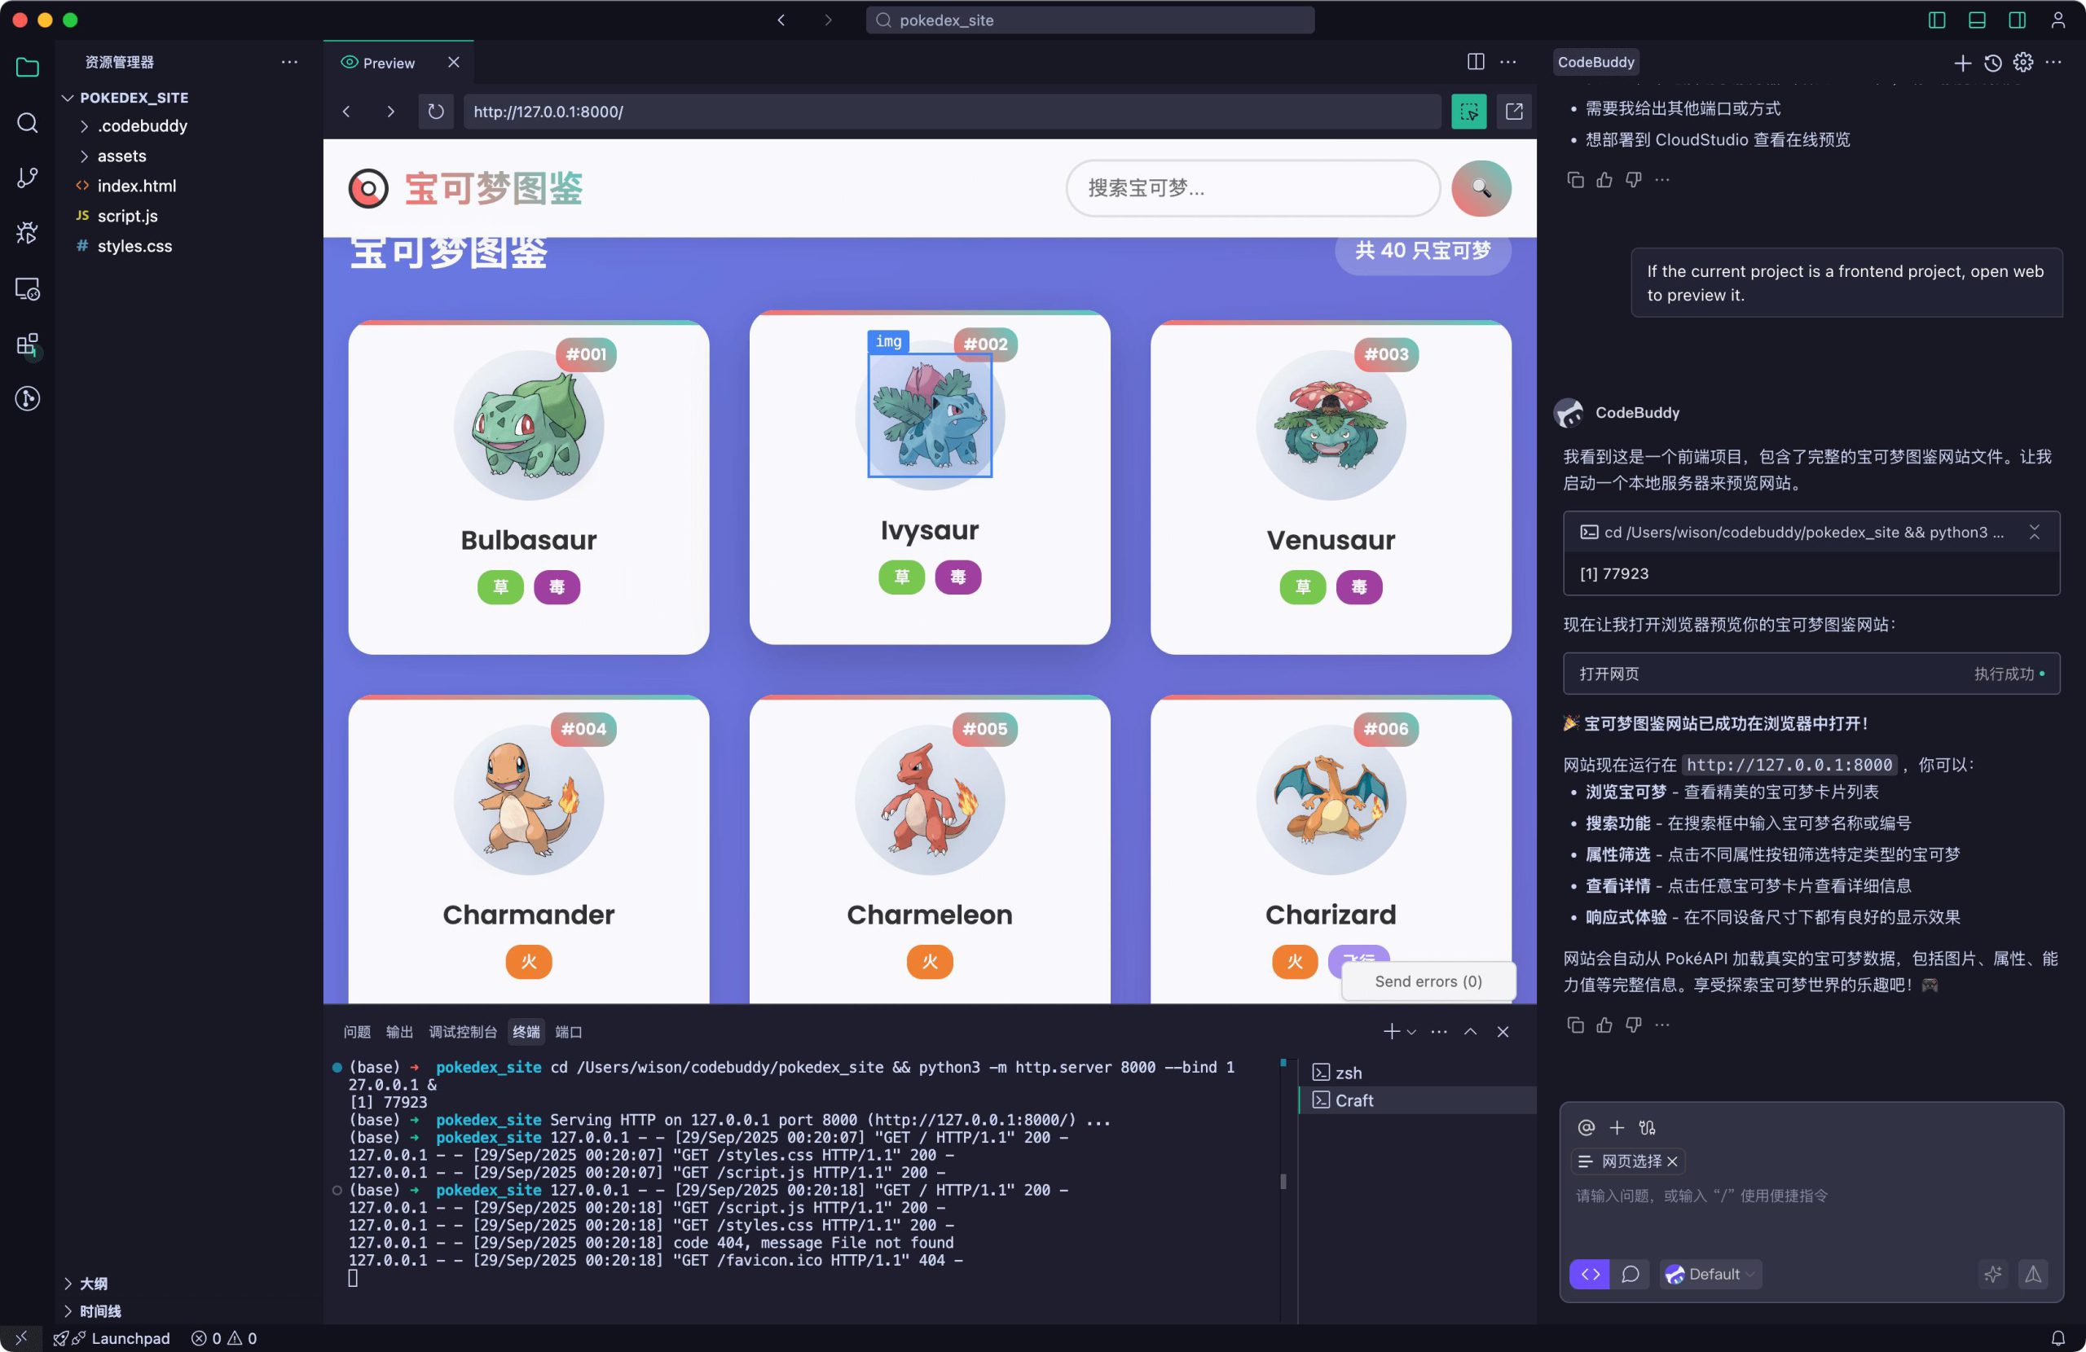
Task: Expand the 大纲 outline section
Action: pos(93,1283)
